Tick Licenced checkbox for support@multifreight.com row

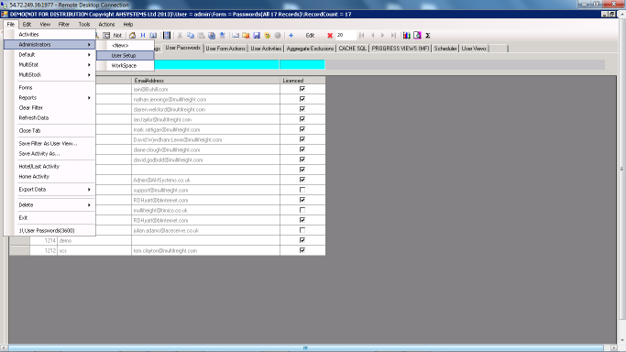click(x=302, y=190)
